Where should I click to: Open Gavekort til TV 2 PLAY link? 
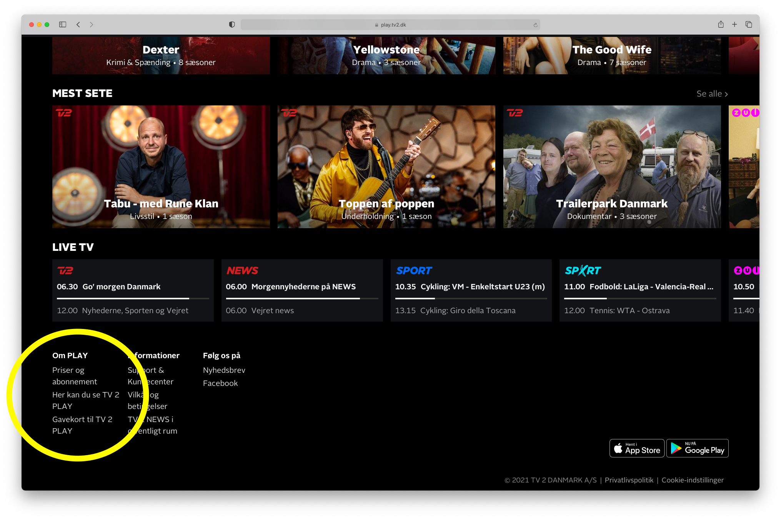82,425
